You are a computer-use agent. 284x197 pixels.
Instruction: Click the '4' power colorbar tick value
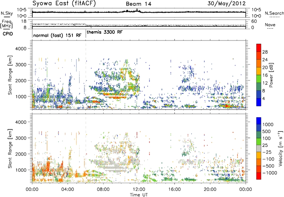click(x=263, y=99)
